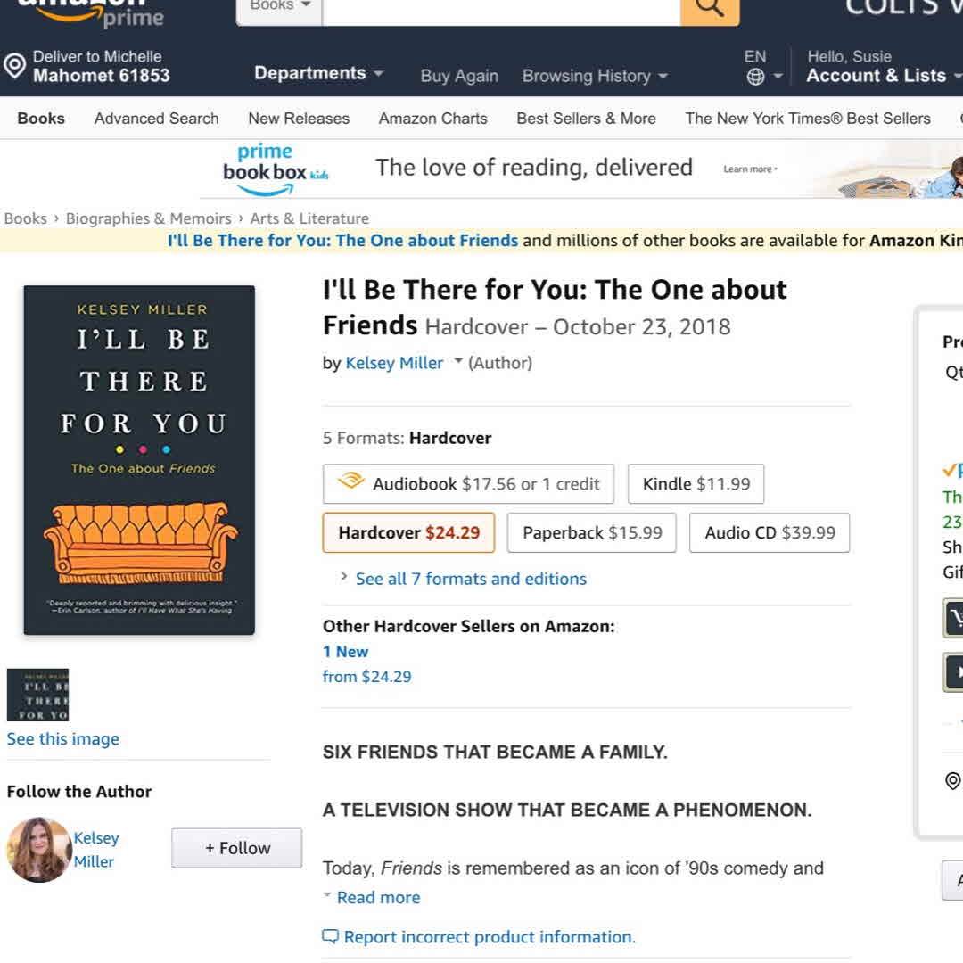The width and height of the screenshot is (963, 963).
Task: Open the Books search category dropdown
Action: (279, 11)
